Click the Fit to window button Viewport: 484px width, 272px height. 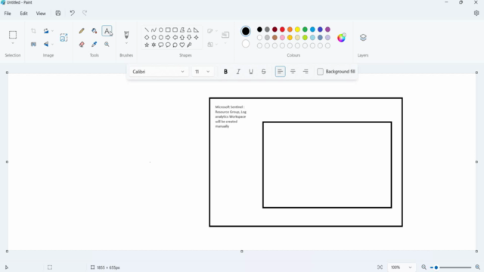tap(380, 267)
